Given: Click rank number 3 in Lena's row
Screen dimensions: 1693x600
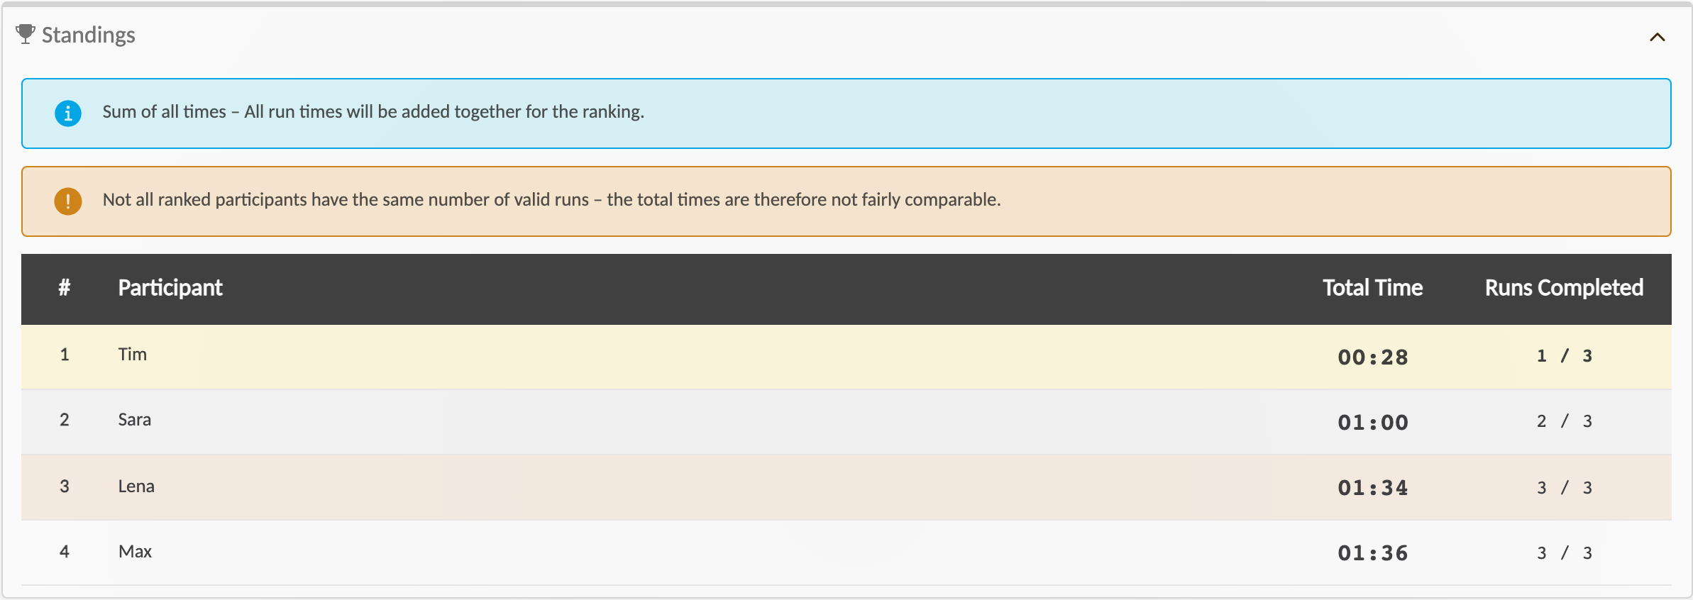Looking at the screenshot, I should pyautogui.click(x=65, y=486).
